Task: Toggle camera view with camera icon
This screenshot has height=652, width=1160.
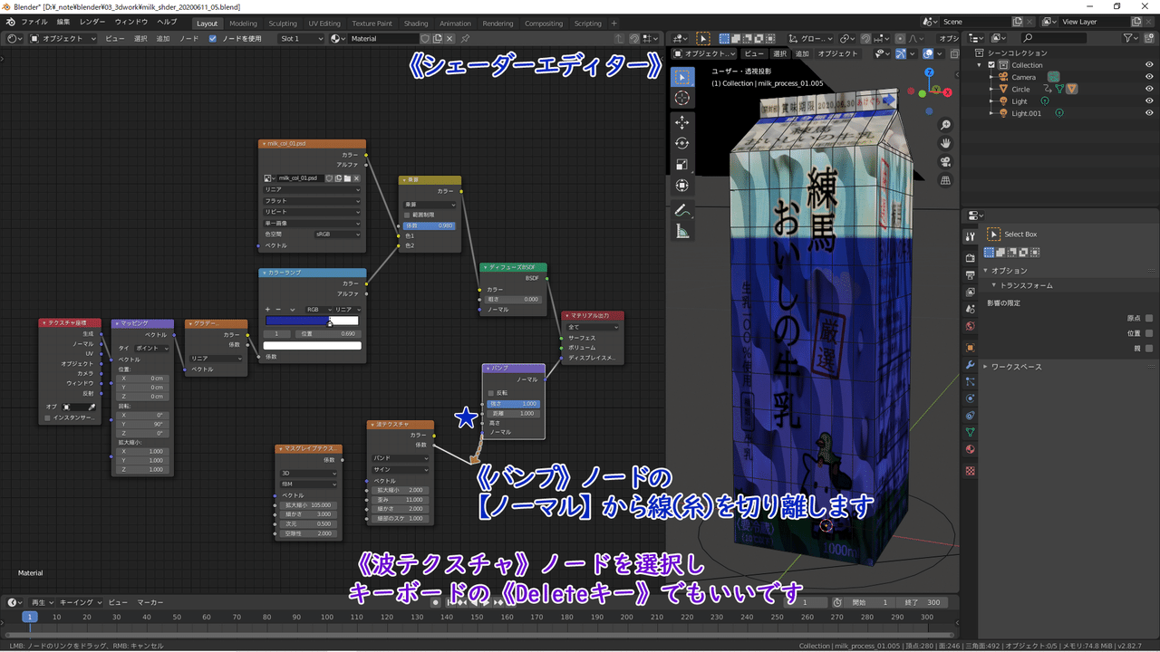Action: [x=945, y=161]
